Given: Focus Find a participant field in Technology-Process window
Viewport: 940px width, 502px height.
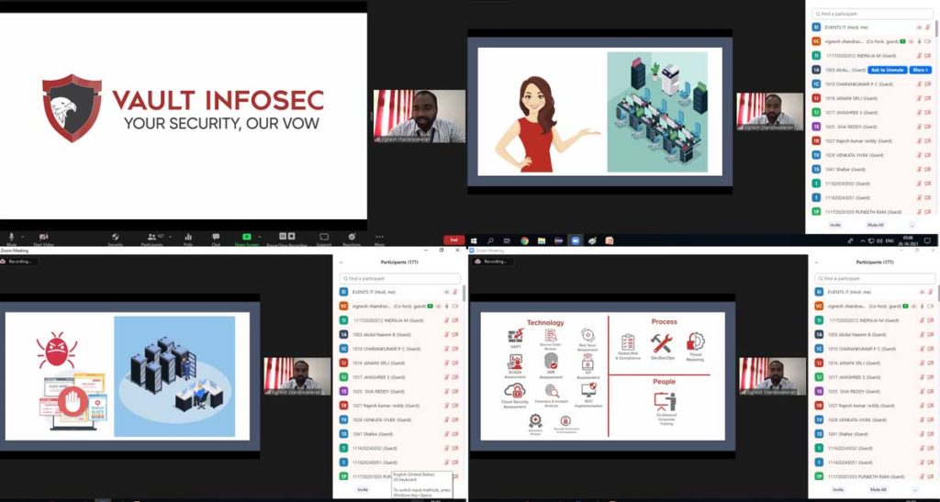Looking at the screenshot, I should pyautogui.click(x=874, y=279).
